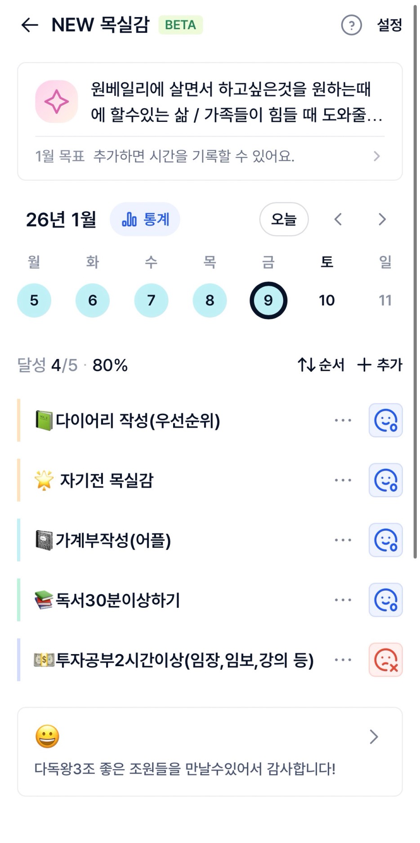Select Saturday 10 in the calendar
The width and height of the screenshot is (420, 843).
[327, 300]
